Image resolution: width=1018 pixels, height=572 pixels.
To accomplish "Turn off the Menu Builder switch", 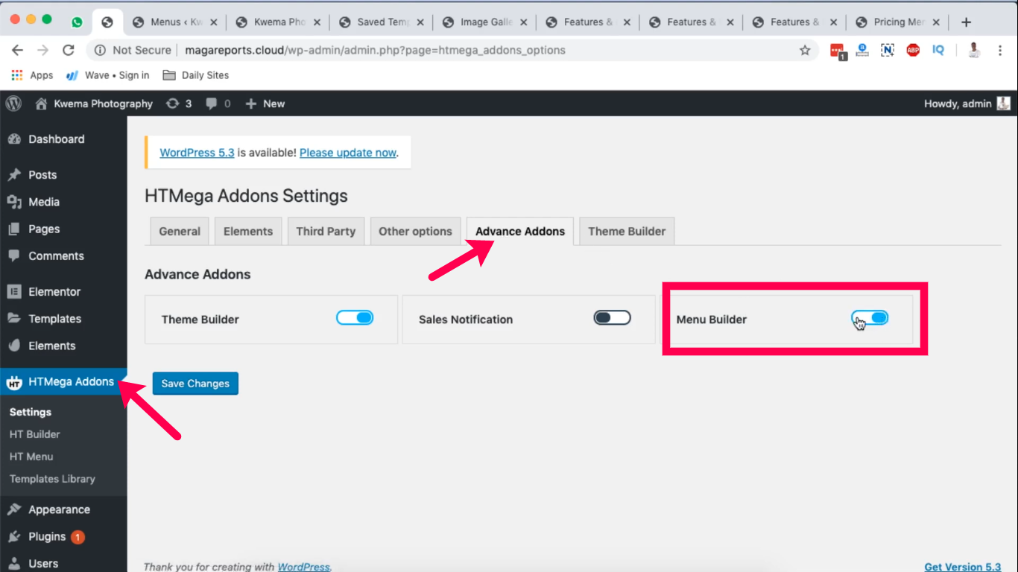I will (870, 318).
